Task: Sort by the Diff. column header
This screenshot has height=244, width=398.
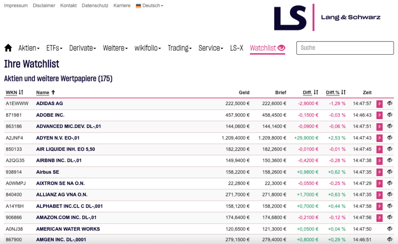Action: tap(307, 92)
